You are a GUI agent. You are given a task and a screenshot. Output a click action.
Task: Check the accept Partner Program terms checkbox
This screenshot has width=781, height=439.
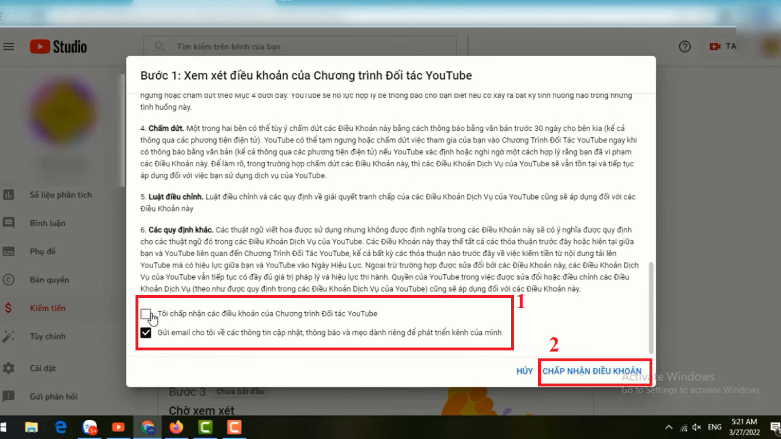click(x=146, y=314)
